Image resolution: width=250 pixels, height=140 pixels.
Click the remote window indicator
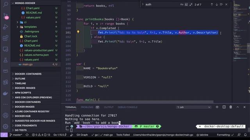tap(4, 135)
